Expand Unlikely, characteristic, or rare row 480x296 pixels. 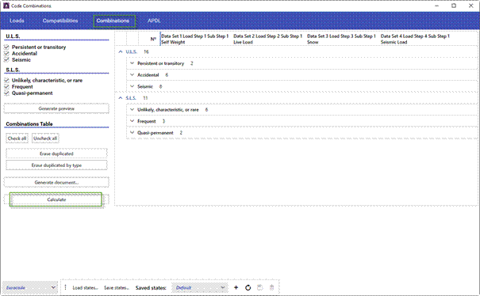coord(132,110)
